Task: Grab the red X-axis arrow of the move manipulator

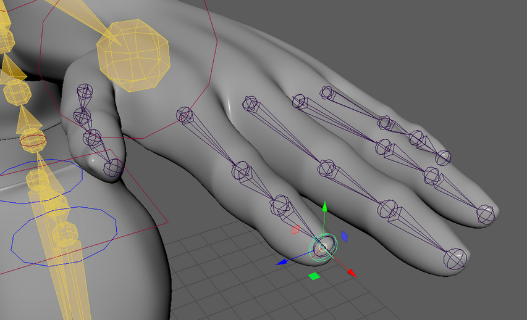Action: [x=352, y=273]
